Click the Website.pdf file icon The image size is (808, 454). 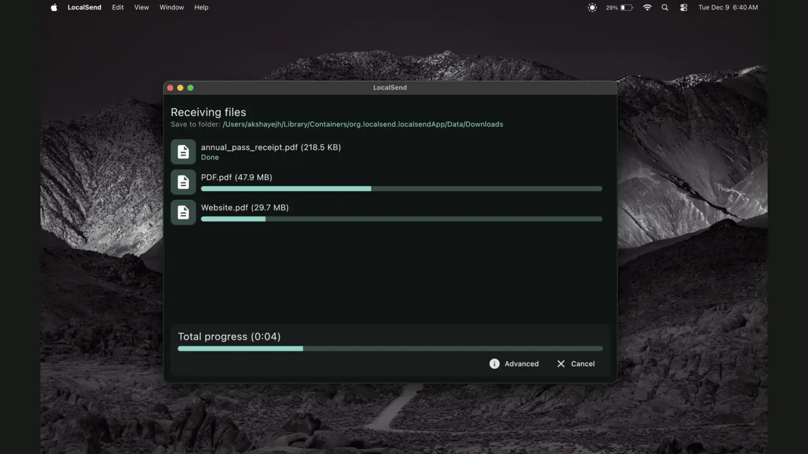[183, 212]
